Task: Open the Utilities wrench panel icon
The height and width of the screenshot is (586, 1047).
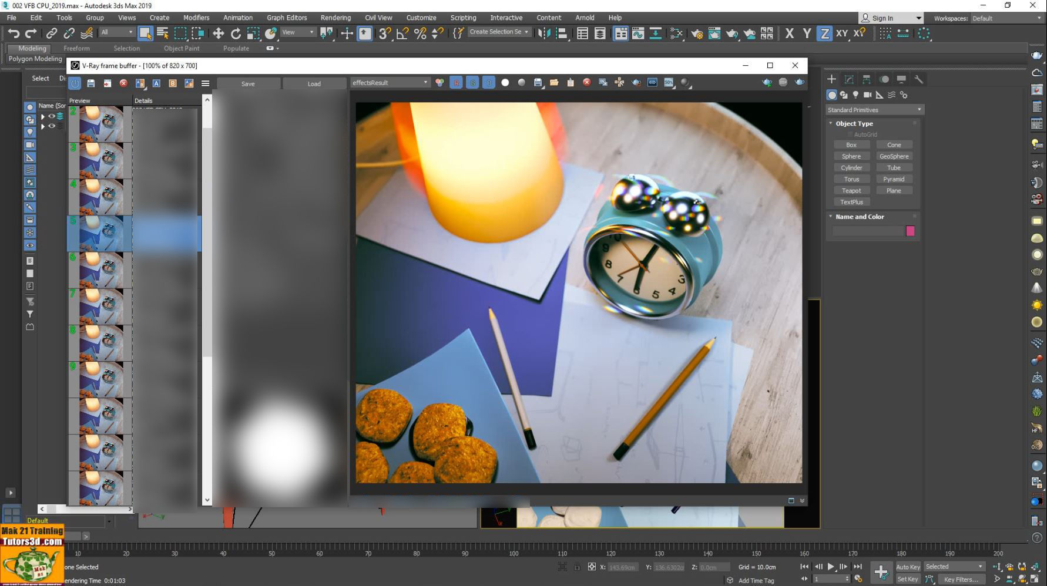Action: click(x=918, y=79)
